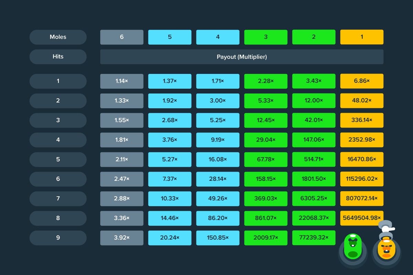Select the 150.85× blue payout cell

(x=218, y=238)
